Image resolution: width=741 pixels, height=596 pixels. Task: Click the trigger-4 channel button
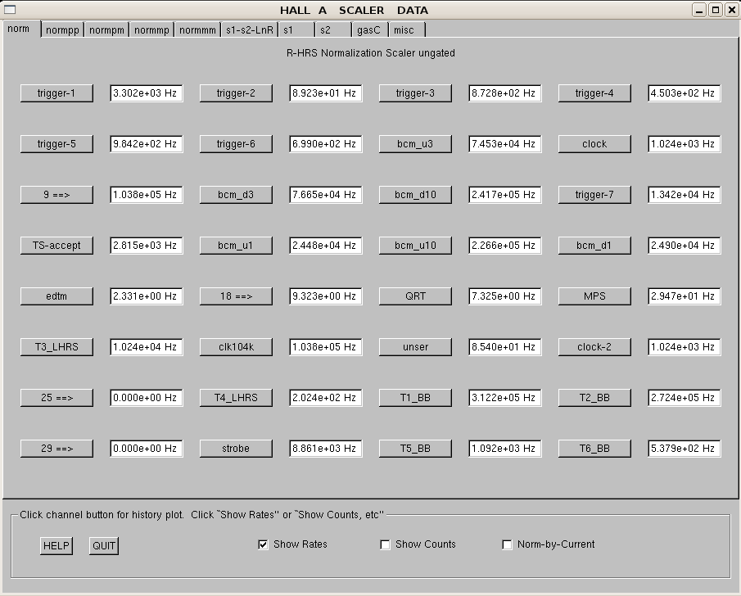594,93
